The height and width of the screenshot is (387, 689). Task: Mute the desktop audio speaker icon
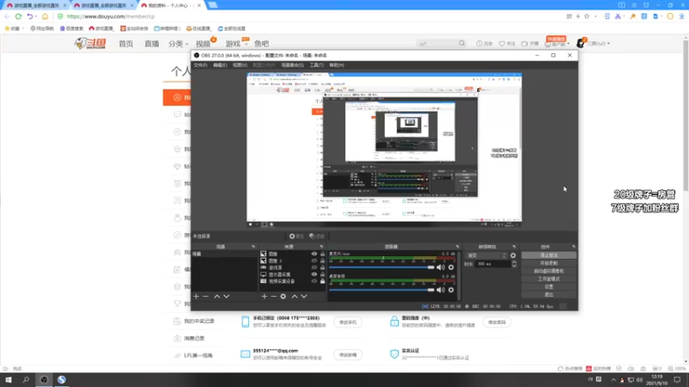[x=441, y=290]
